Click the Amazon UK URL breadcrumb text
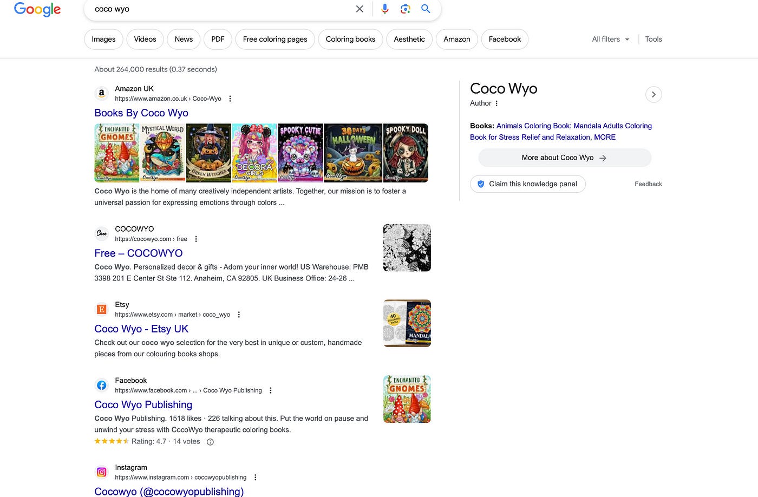This screenshot has width=758, height=497. (168, 99)
